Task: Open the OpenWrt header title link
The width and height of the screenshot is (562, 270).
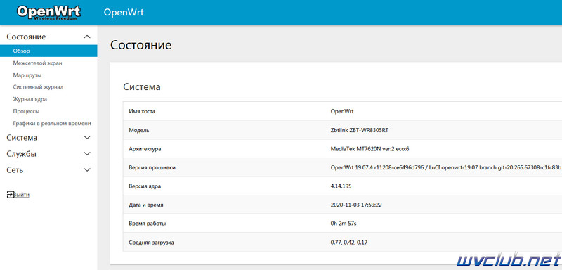Action: [124, 12]
